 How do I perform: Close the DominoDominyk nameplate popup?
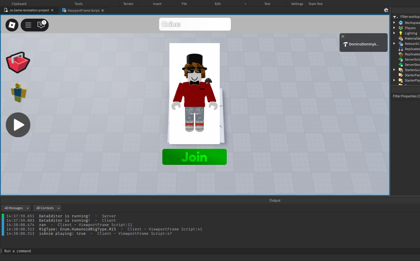pos(343,36)
